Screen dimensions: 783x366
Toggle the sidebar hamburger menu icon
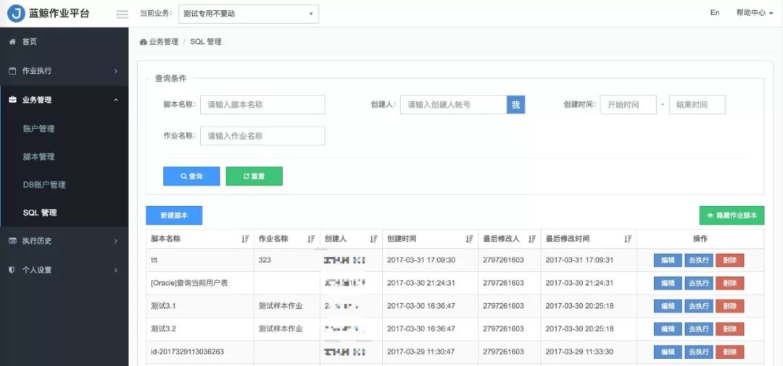click(123, 14)
